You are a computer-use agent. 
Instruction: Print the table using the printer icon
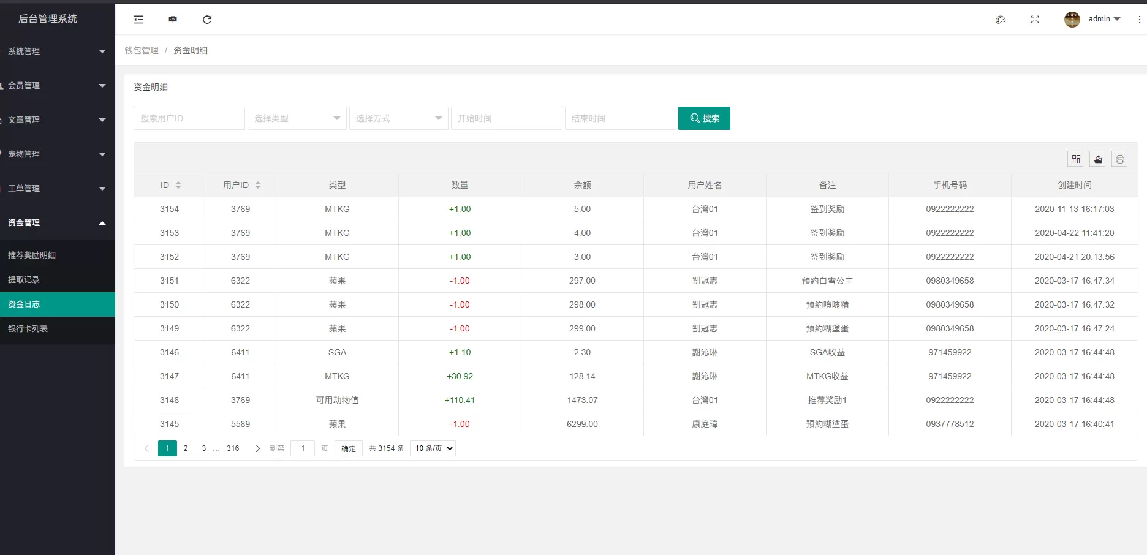click(x=1119, y=159)
